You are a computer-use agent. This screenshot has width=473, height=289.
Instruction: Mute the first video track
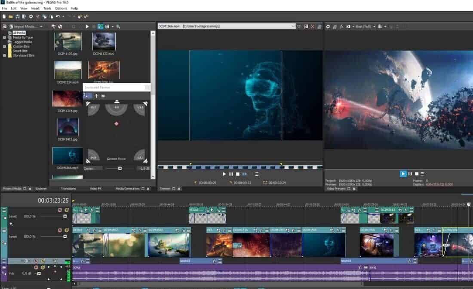click(60, 210)
